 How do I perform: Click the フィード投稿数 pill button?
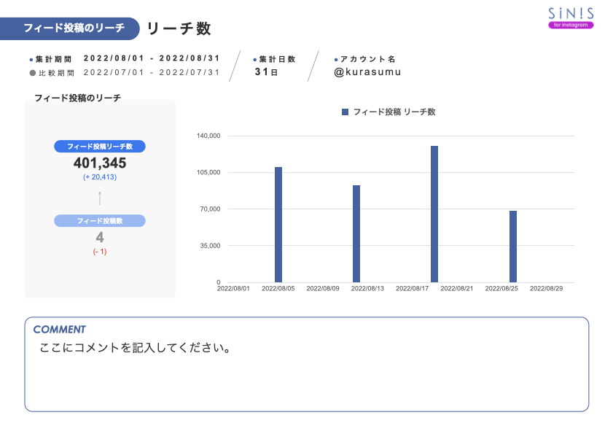(101, 220)
